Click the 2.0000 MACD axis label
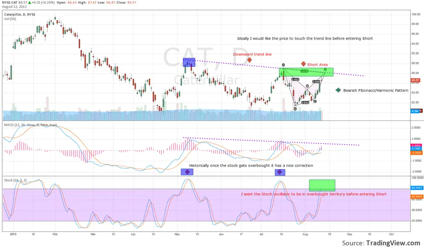 pyautogui.click(x=417, y=128)
